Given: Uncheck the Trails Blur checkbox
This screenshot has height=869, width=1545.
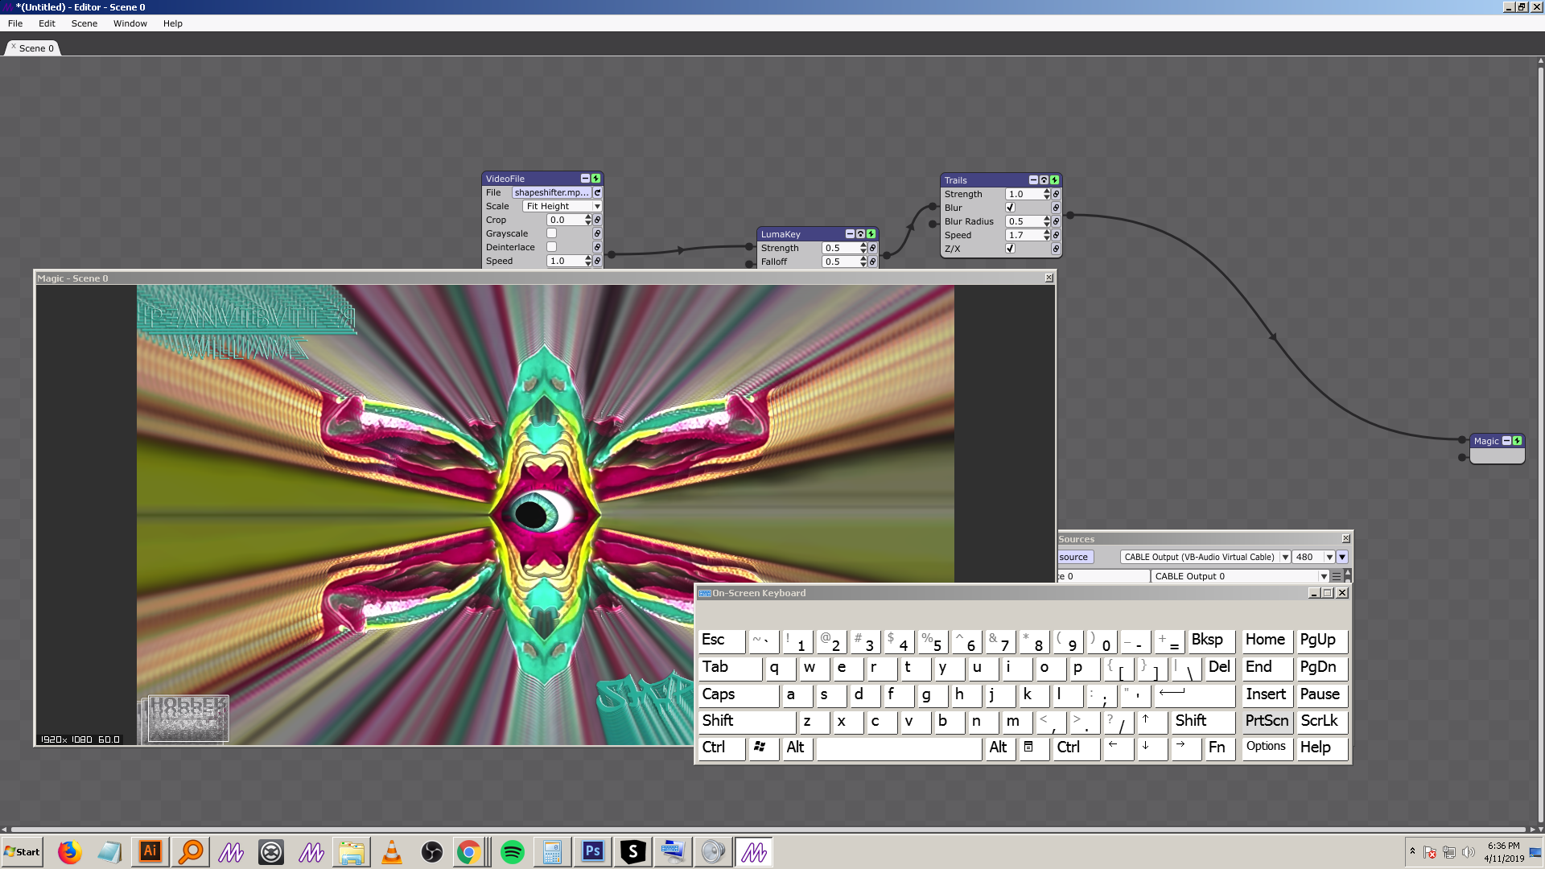Looking at the screenshot, I should (1011, 208).
